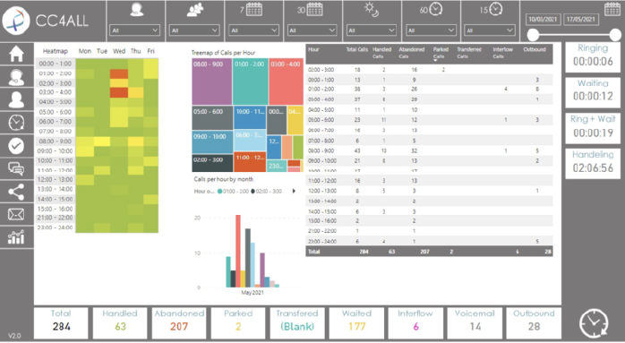The height and width of the screenshot is (343, 625).
Task: Click the Abandoned 207 summary card
Action: pyautogui.click(x=179, y=322)
